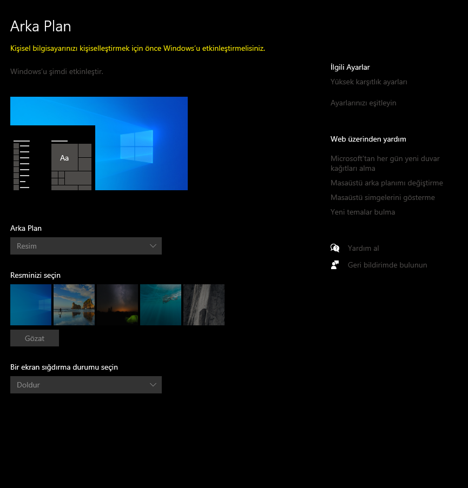Click Masaüstü arka planını değiştirme link

387,183
